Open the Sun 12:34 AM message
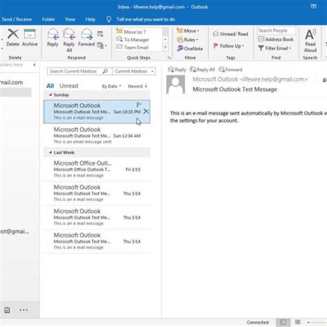Image resolution: width=327 pixels, height=327 pixels. click(97, 135)
